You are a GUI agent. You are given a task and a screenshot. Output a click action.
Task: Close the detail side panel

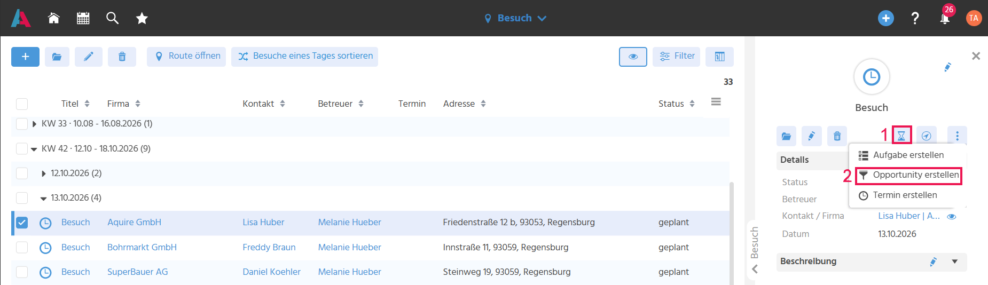point(976,56)
